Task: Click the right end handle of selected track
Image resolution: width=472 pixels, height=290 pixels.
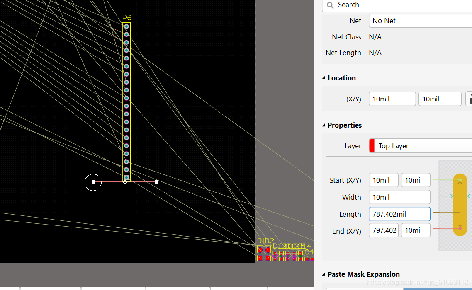Action: tap(156, 182)
